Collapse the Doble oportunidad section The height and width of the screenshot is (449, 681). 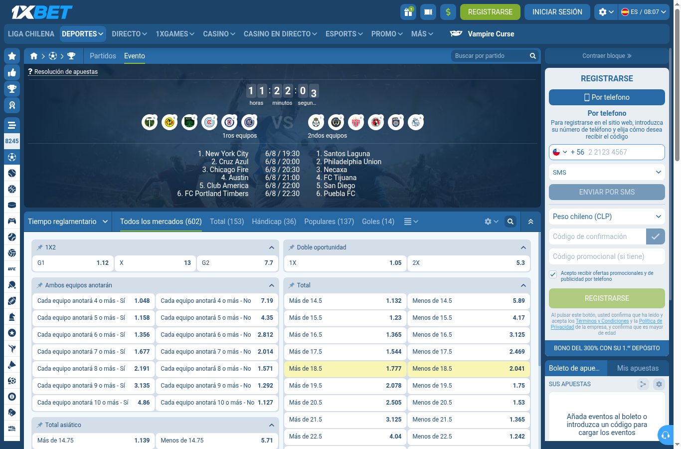(523, 247)
